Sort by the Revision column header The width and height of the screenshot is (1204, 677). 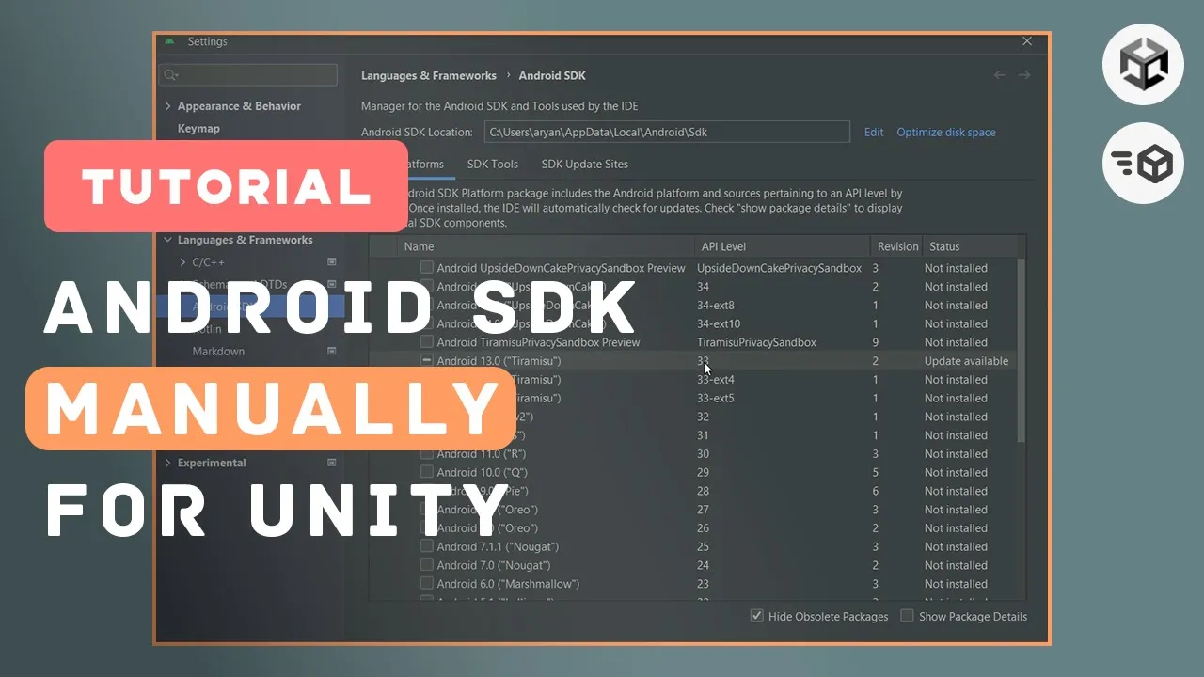click(x=897, y=246)
